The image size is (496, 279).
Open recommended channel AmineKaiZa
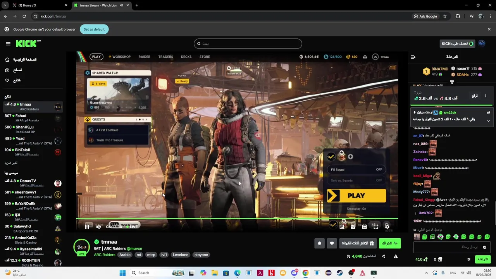pos(33,240)
